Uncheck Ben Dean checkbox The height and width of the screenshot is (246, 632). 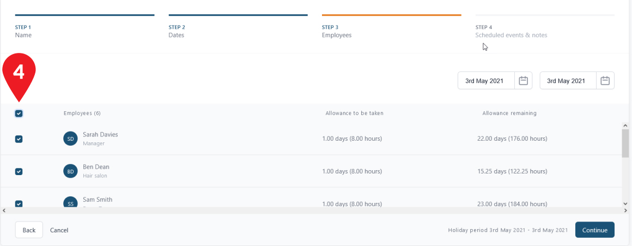pyautogui.click(x=19, y=171)
